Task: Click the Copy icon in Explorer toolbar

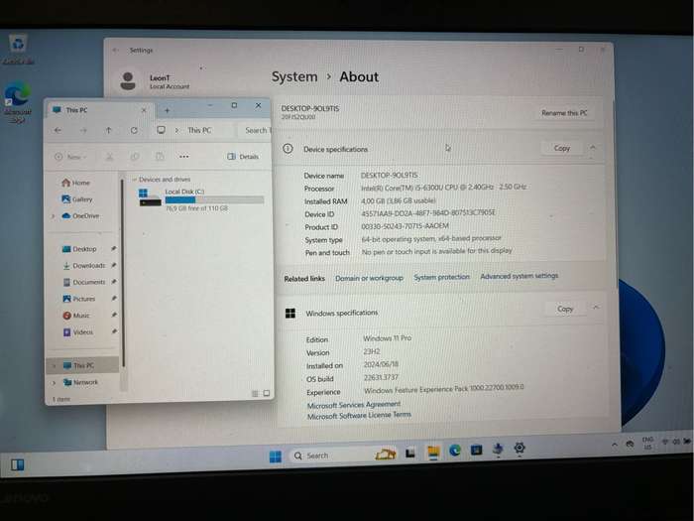Action: pyautogui.click(x=135, y=157)
